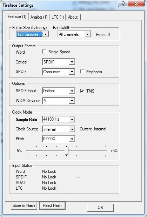
Task: Open the Clock Source dropdown
Action: click(x=59, y=129)
